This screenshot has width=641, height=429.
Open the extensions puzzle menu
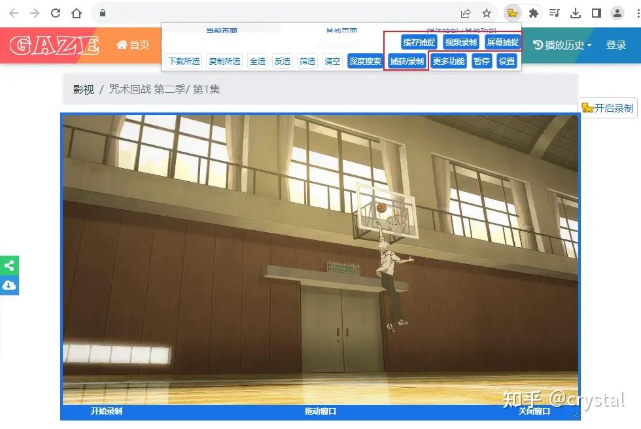click(534, 14)
